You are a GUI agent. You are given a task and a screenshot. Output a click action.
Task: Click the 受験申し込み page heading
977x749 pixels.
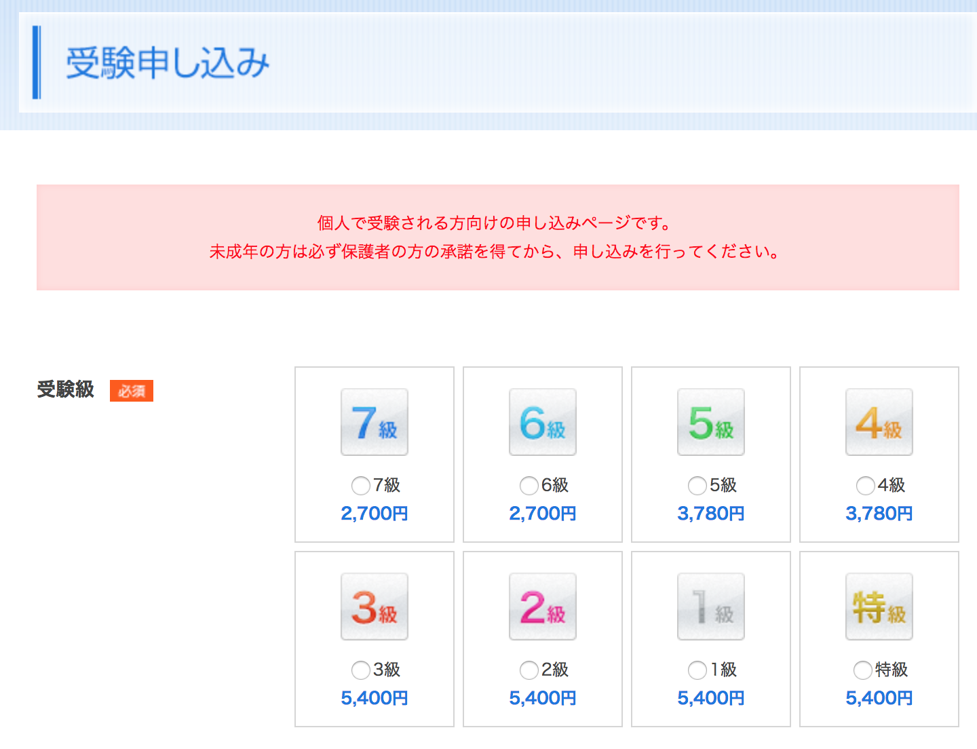[168, 63]
